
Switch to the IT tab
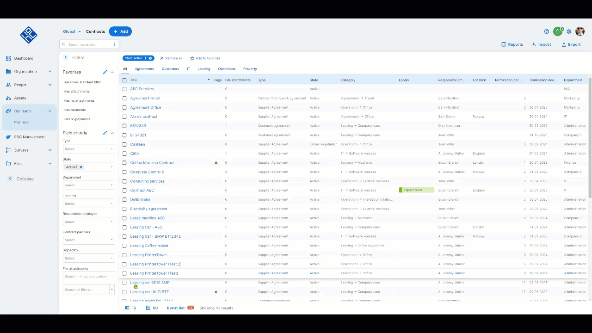pos(188,69)
